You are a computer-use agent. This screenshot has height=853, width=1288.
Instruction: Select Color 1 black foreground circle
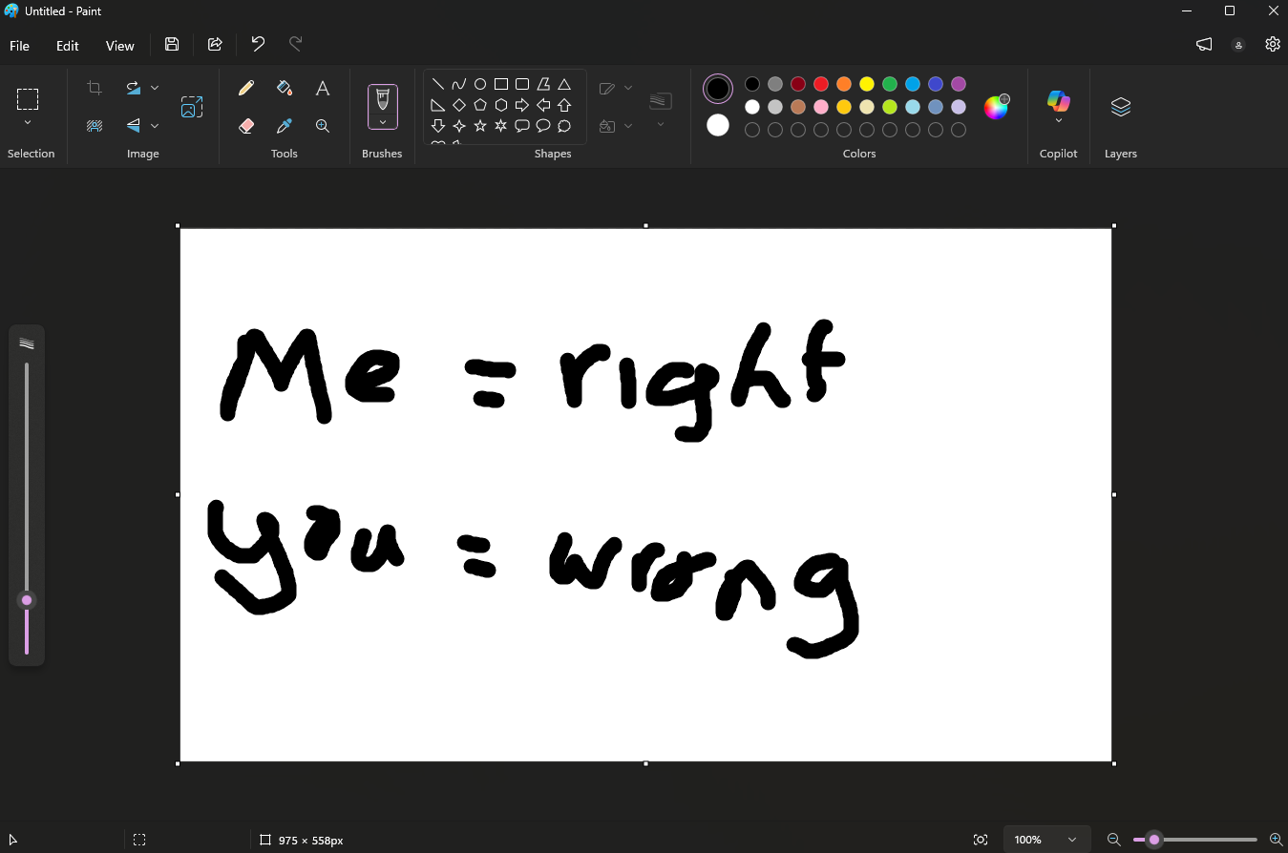[x=718, y=89]
